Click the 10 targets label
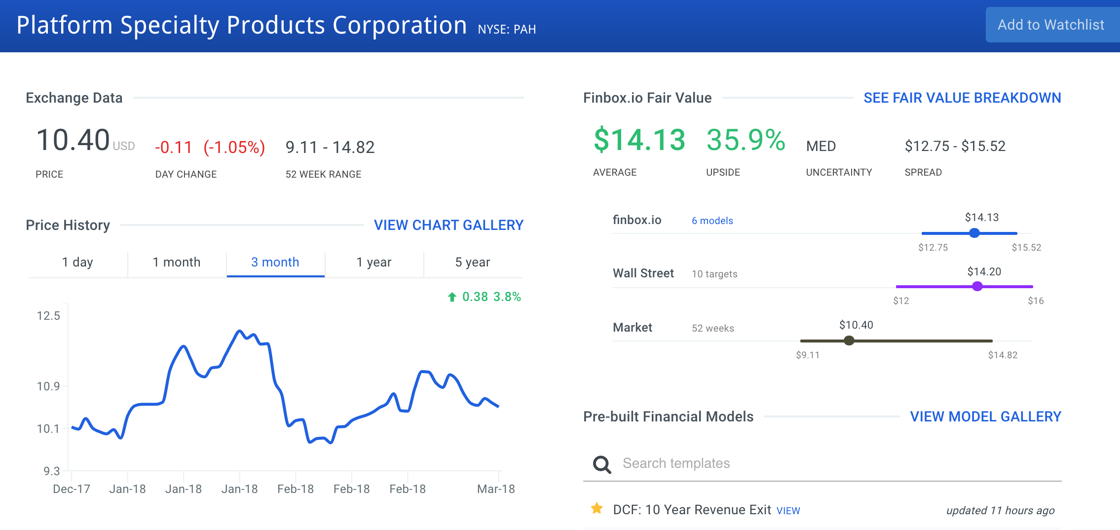This screenshot has width=1120, height=530. (714, 274)
